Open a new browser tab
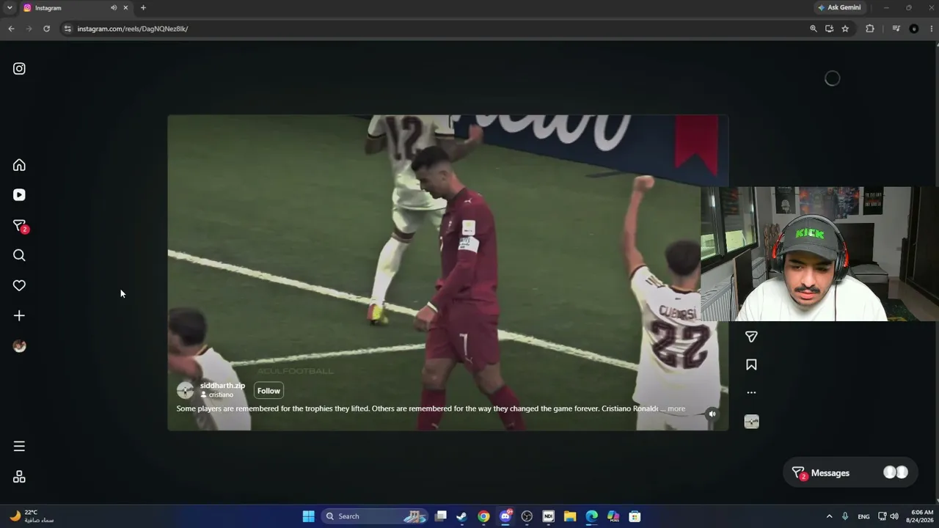 coord(143,7)
